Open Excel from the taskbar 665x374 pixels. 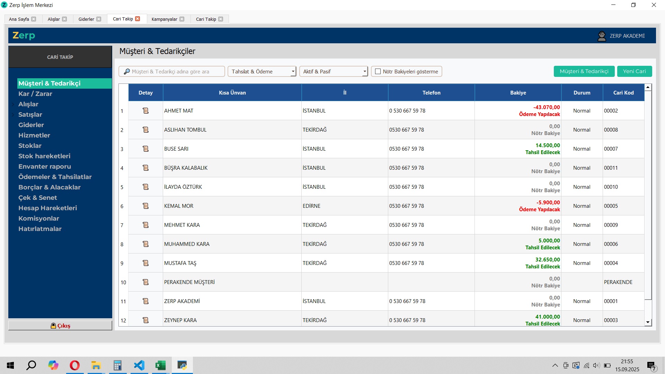pyautogui.click(x=160, y=365)
